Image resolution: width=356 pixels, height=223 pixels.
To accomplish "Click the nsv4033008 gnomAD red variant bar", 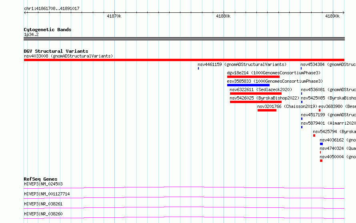I will pyautogui.click(x=184, y=60).
